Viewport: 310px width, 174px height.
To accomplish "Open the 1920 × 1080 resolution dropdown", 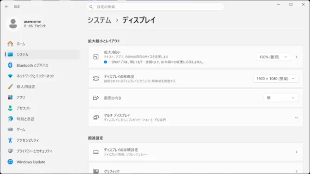I will point(275,79).
